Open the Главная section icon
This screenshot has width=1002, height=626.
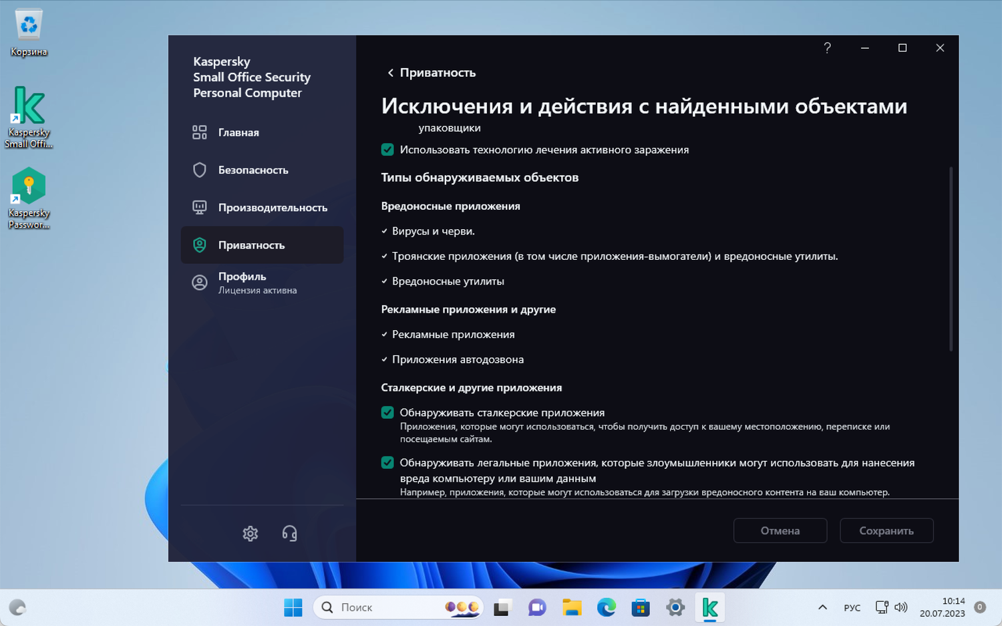point(199,132)
